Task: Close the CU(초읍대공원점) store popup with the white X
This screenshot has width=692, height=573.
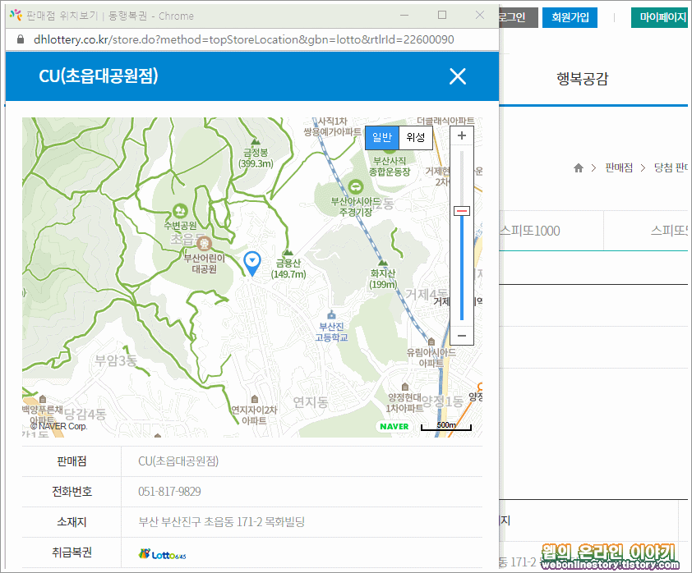Action: 458,76
